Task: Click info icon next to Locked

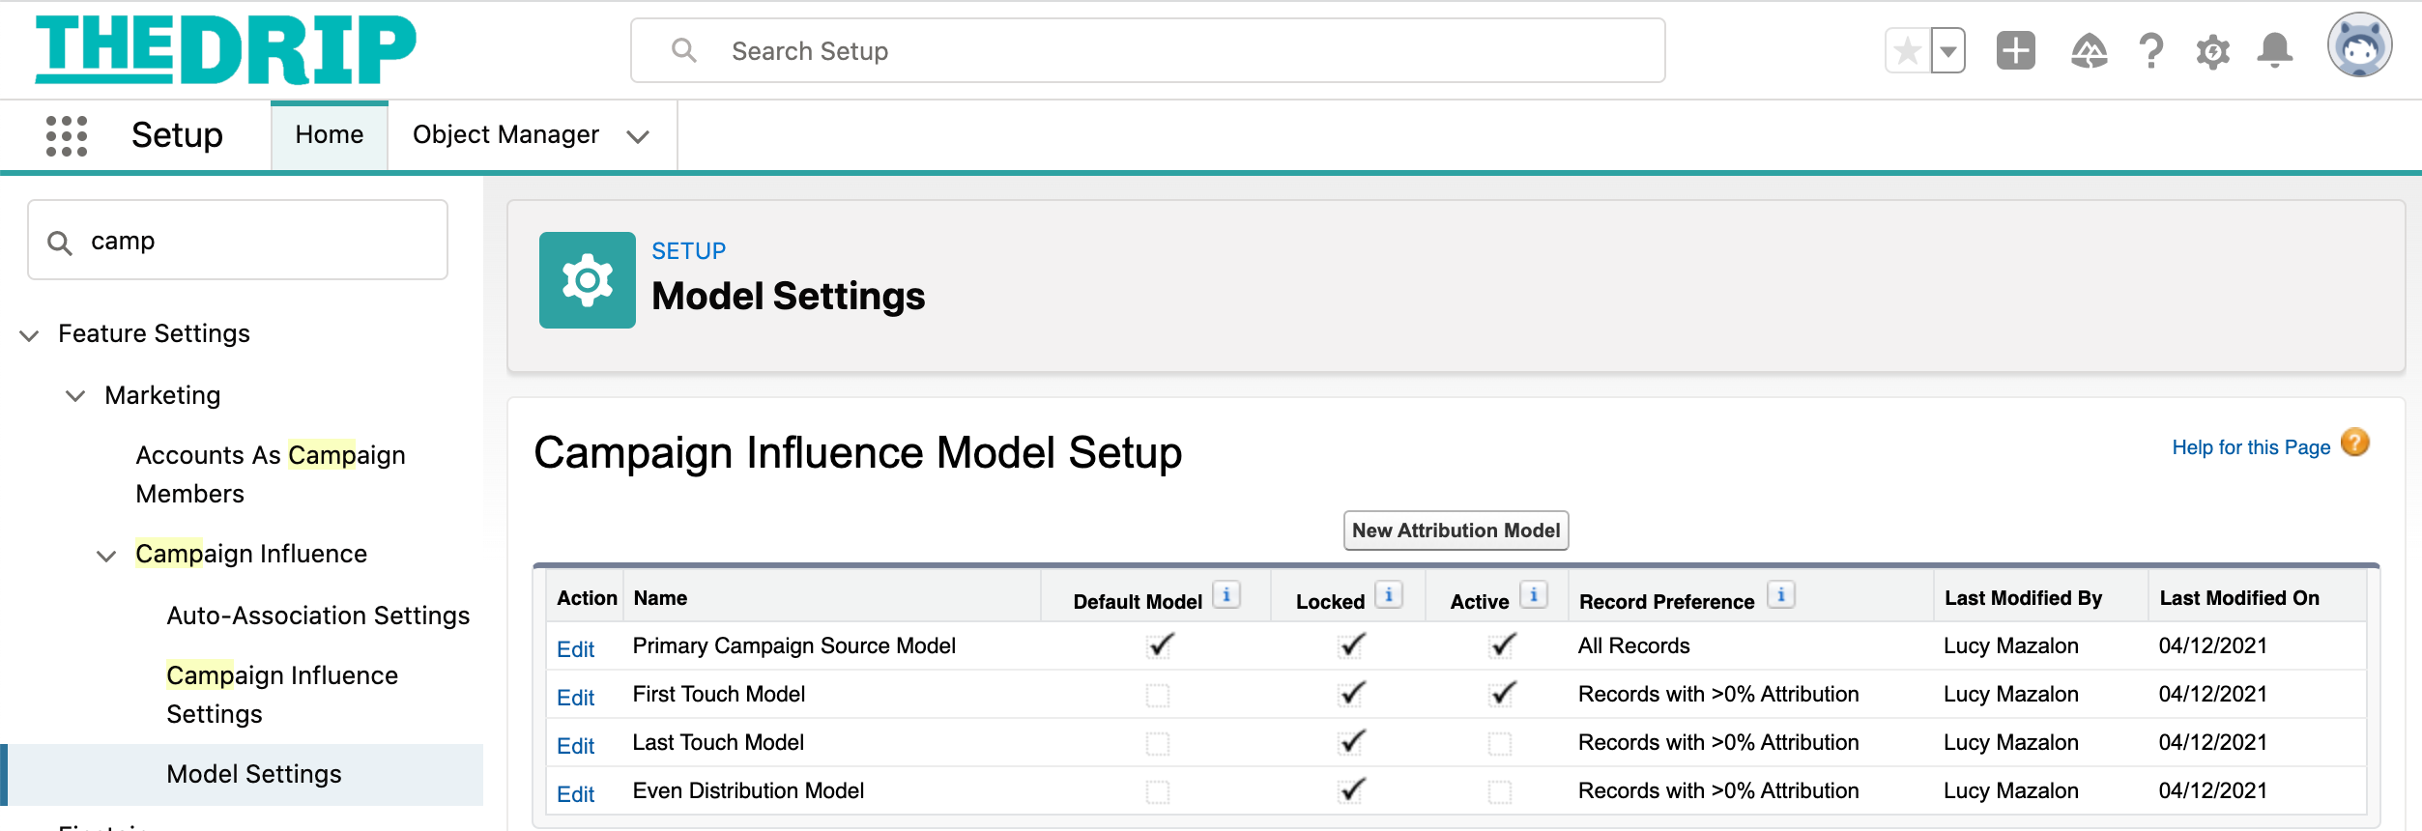Action: pyautogui.click(x=1389, y=595)
